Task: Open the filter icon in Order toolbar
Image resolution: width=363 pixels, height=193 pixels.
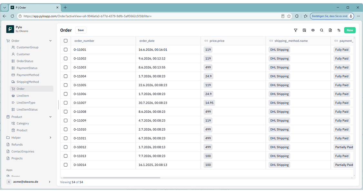Action: click(x=296, y=30)
